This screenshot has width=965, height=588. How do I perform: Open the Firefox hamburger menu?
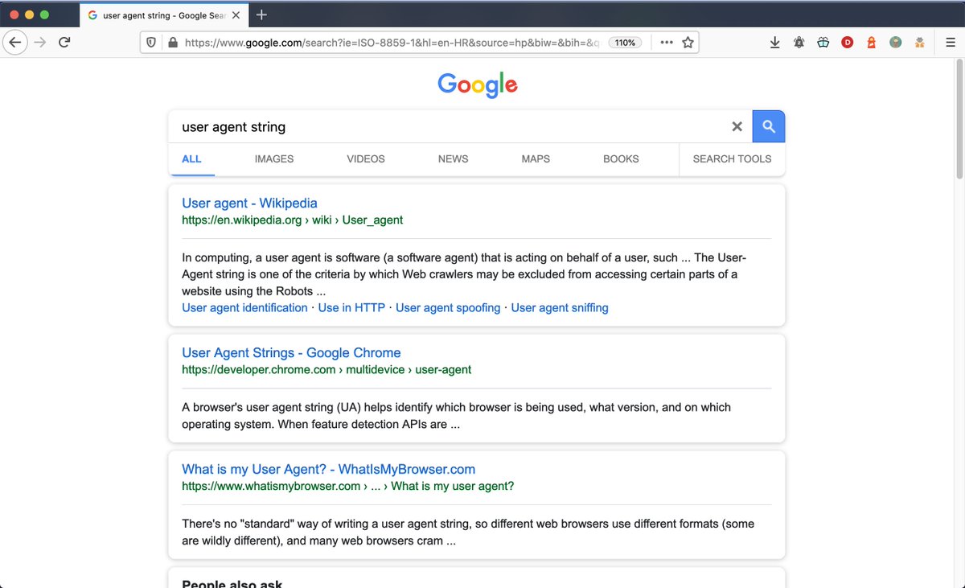click(950, 43)
